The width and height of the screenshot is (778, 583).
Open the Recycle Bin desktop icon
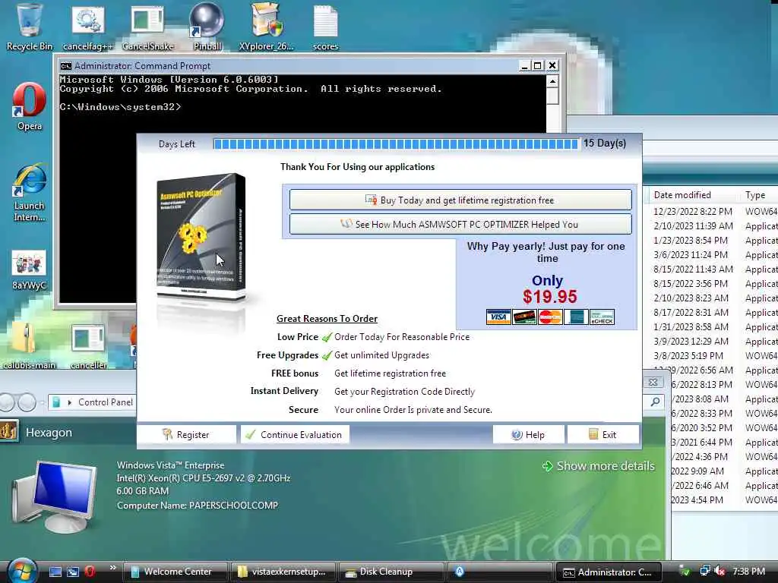[x=29, y=27]
